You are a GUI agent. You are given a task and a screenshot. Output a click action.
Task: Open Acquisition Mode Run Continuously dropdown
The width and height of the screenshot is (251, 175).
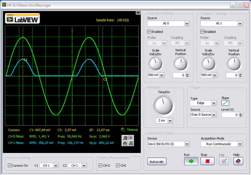point(240,144)
